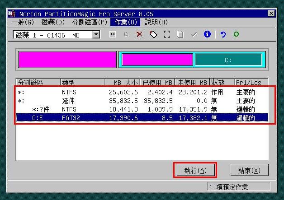Select the teal C: partition block
The width and height of the screenshot is (284, 200).
pyautogui.click(x=228, y=60)
